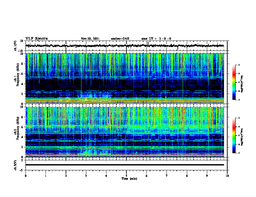Click the "4" kHz tick on ch.1 frequency axis
256x197 pixels.
click(23, 84)
